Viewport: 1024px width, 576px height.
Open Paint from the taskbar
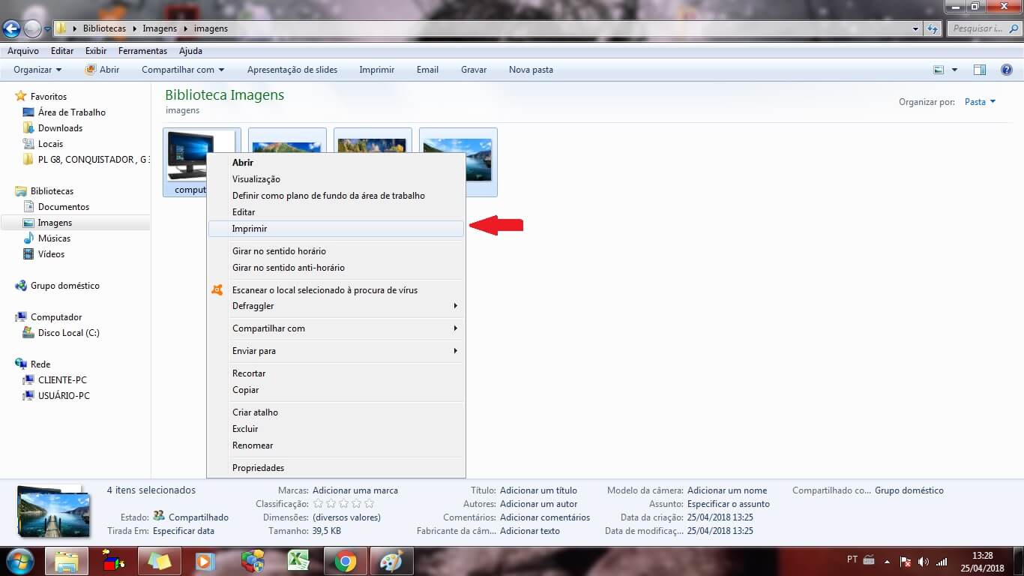391,561
